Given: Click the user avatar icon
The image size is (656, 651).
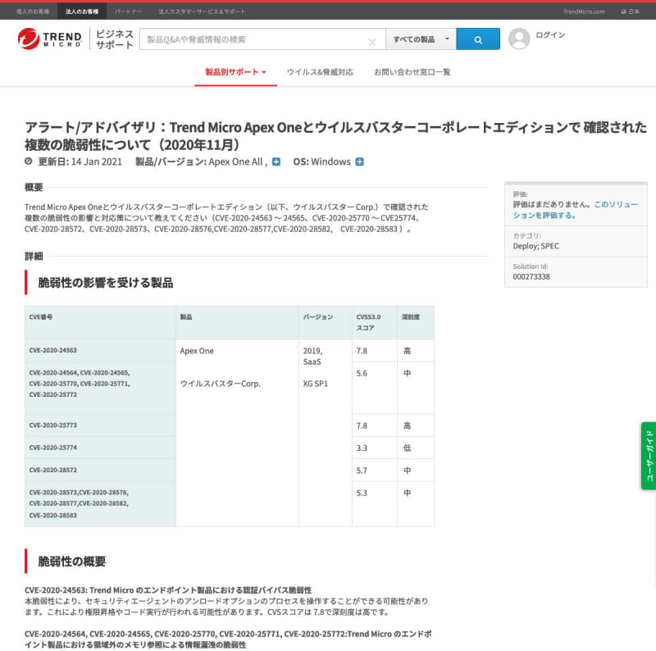Looking at the screenshot, I should coord(519,39).
